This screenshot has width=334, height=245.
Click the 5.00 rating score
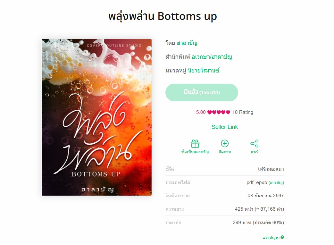(x=201, y=112)
